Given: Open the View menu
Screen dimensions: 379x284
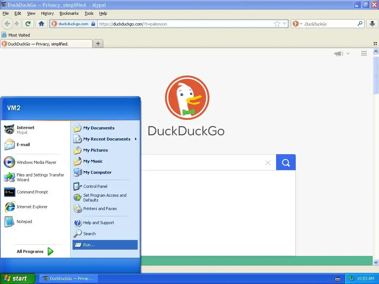Looking at the screenshot, I should 31,13.
